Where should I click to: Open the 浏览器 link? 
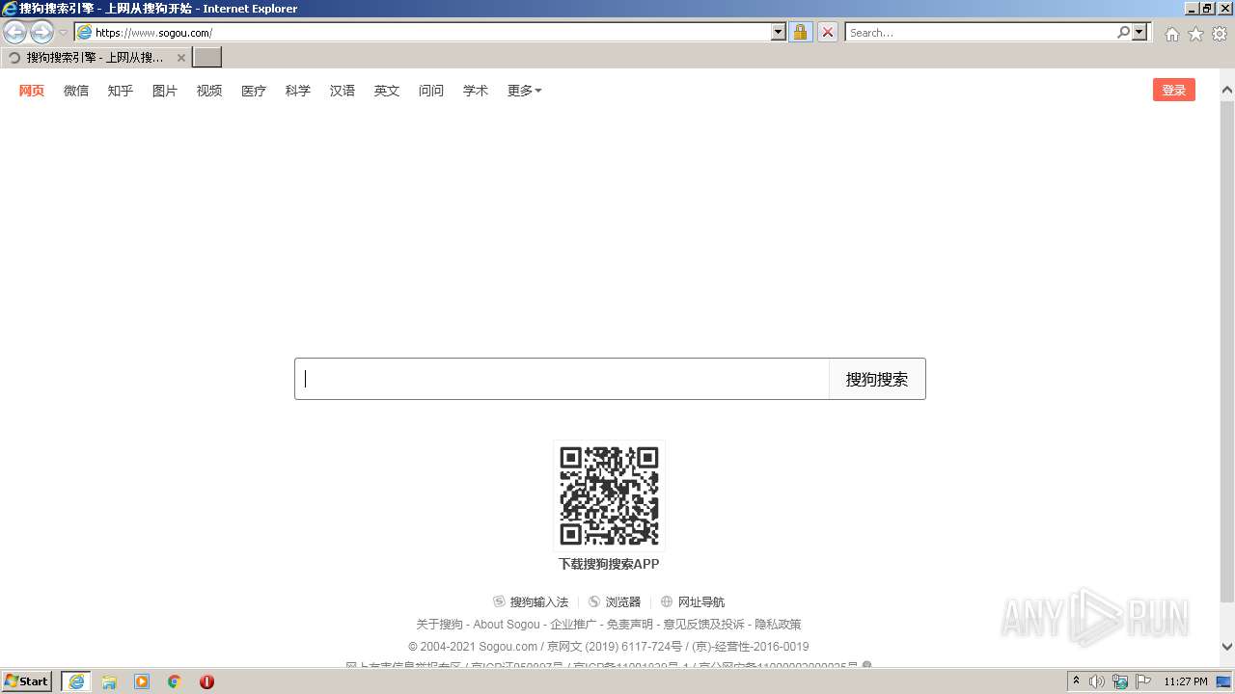click(x=623, y=601)
